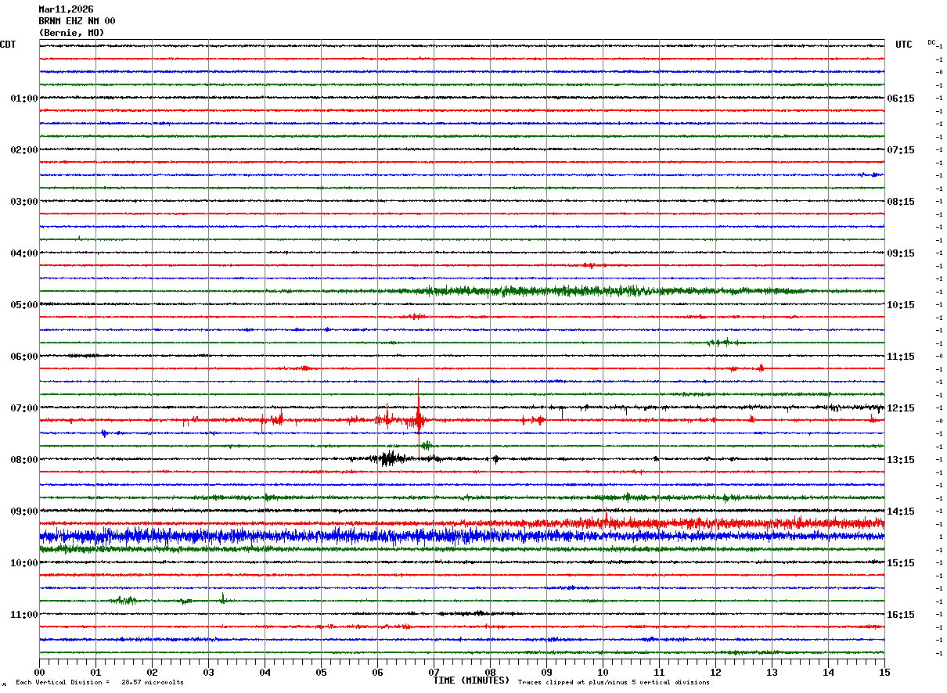Click the 28.57 microvolts scale note
Viewport: 947px width, 693px height.
(153, 683)
